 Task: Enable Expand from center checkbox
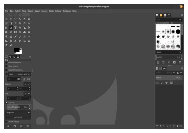point(6,70)
